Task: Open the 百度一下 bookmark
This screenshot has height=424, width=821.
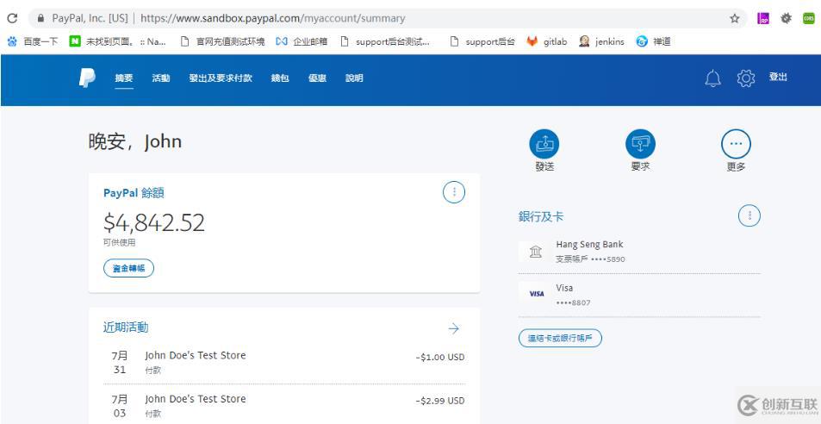Action: tap(33, 41)
